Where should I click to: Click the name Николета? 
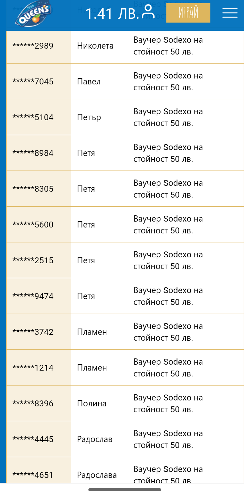point(95,46)
